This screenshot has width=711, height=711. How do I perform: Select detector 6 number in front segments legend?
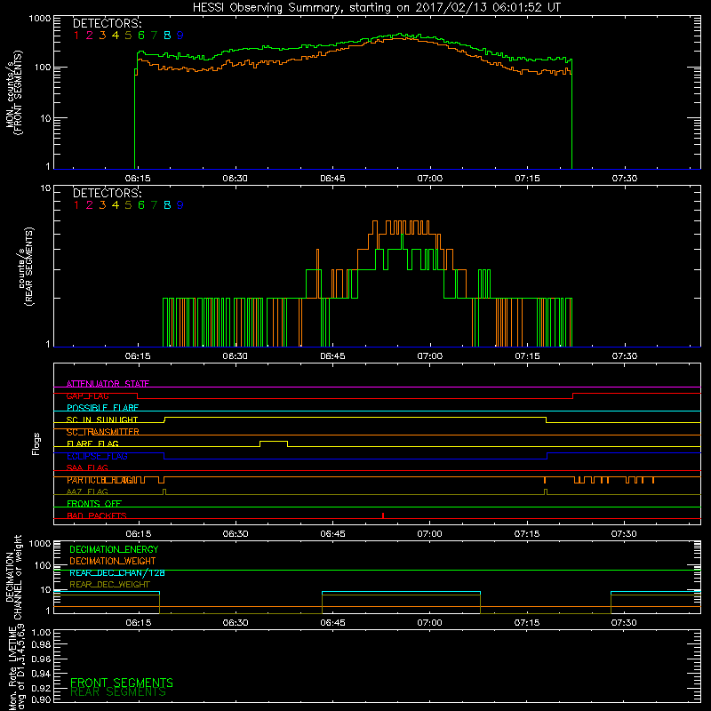pos(141,36)
